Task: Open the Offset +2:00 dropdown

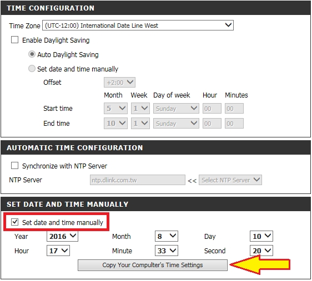Action: coord(119,82)
